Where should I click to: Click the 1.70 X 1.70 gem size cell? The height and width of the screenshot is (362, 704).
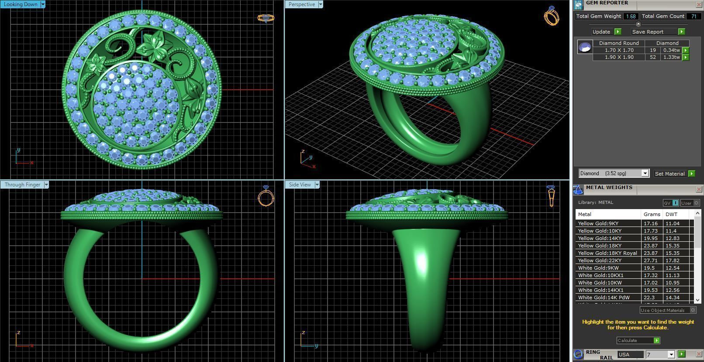click(x=619, y=50)
